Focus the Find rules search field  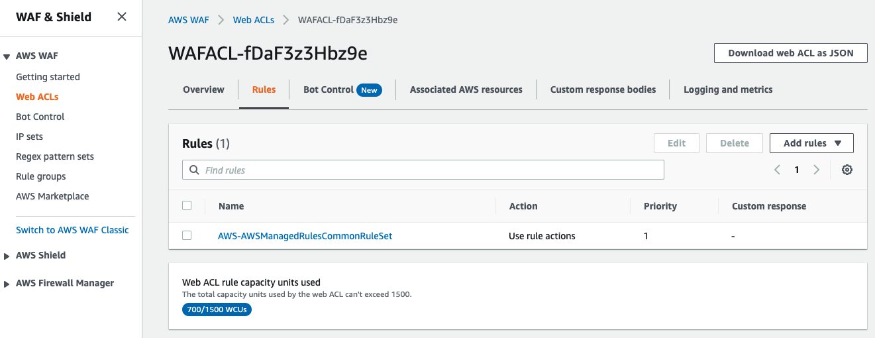coord(431,170)
